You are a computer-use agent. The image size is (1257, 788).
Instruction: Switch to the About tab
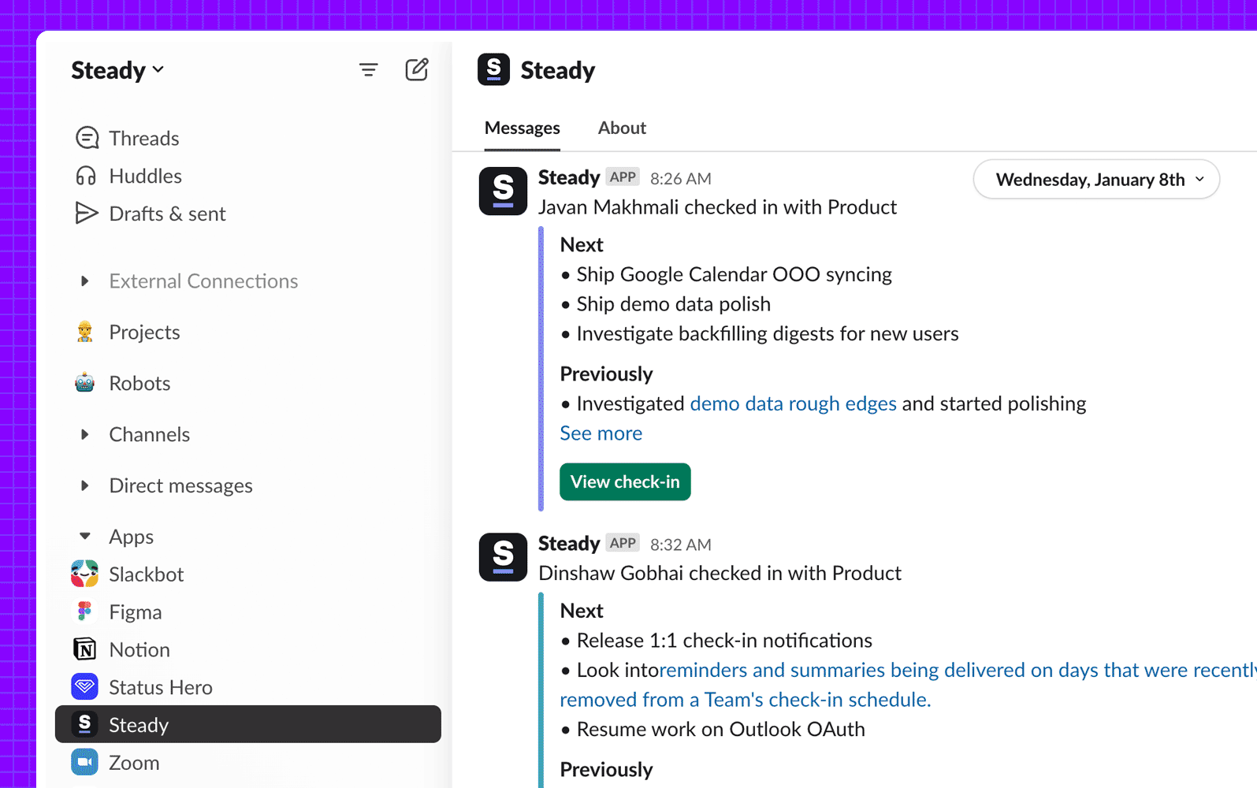point(622,128)
